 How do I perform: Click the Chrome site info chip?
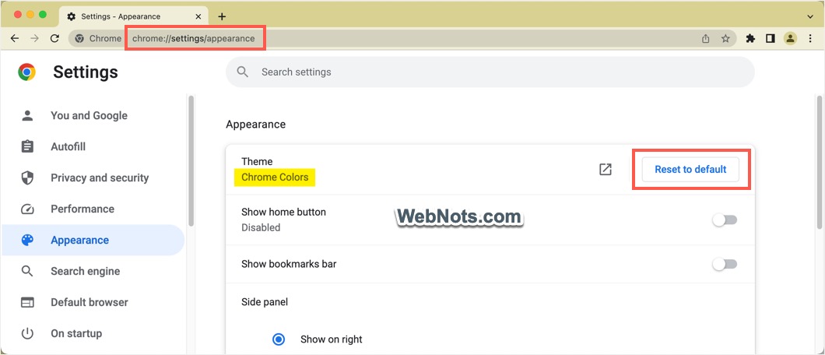click(x=98, y=38)
